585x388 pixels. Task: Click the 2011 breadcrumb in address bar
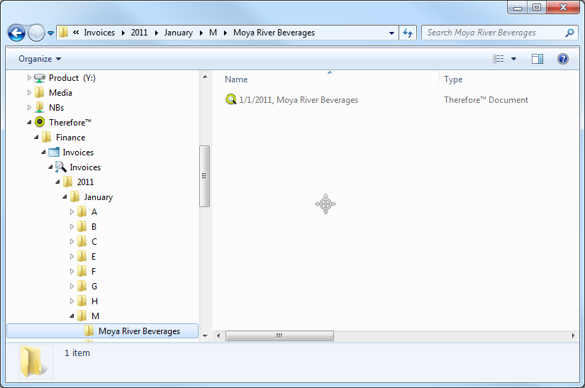(139, 33)
